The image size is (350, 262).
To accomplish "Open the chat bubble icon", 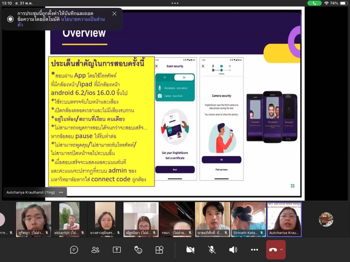I will tap(74, 250).
